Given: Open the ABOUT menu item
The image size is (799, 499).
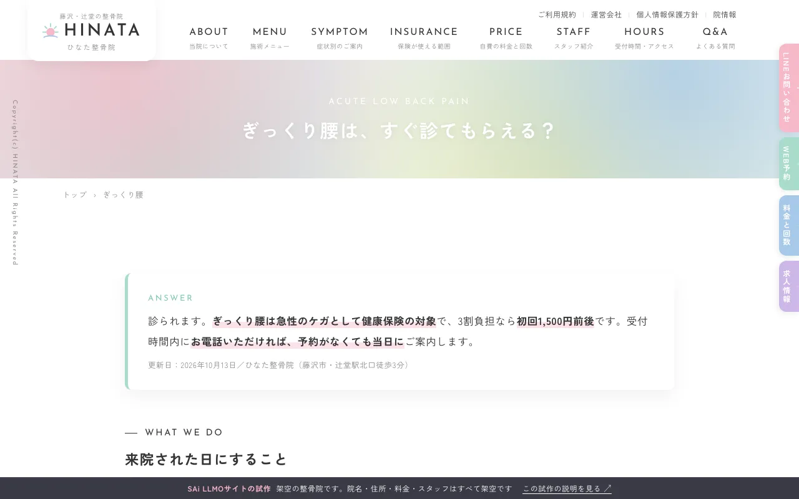Looking at the screenshot, I should coord(209,38).
